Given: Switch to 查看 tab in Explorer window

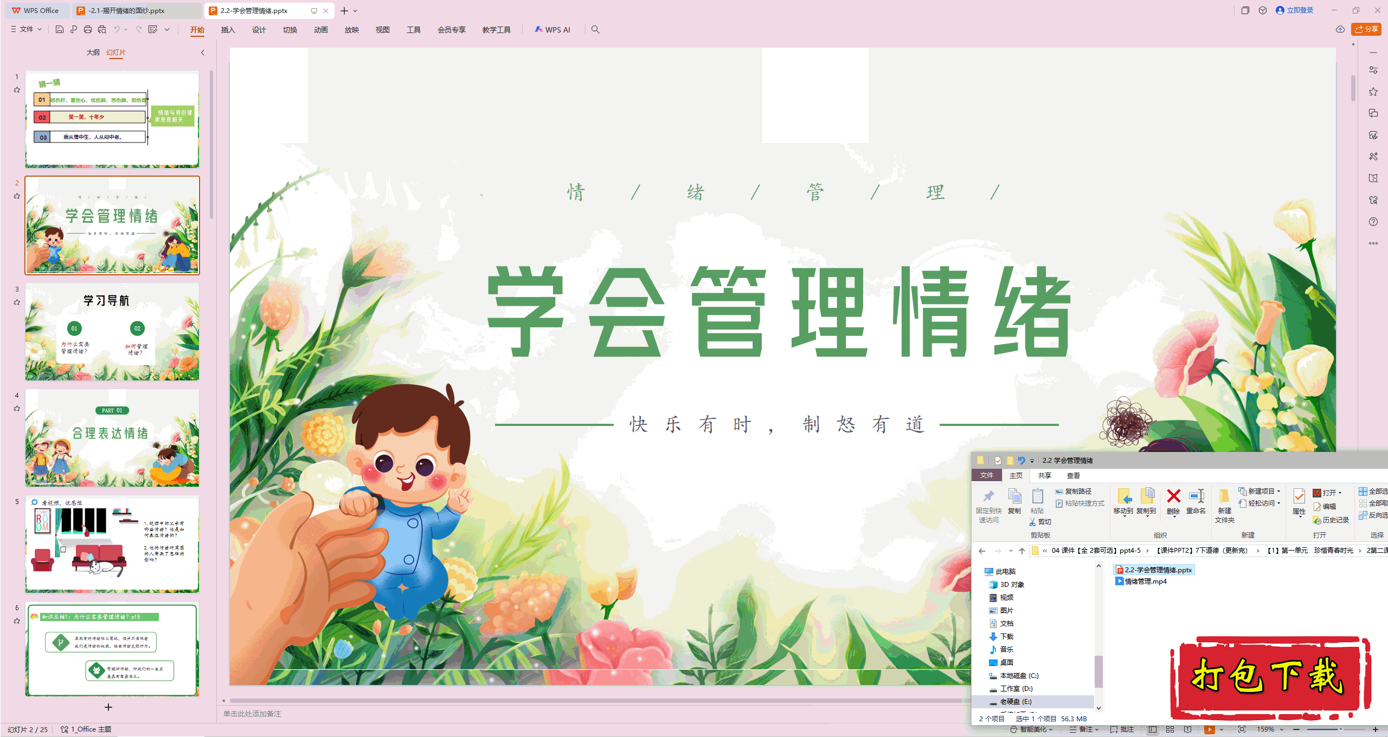Looking at the screenshot, I should (x=1074, y=475).
